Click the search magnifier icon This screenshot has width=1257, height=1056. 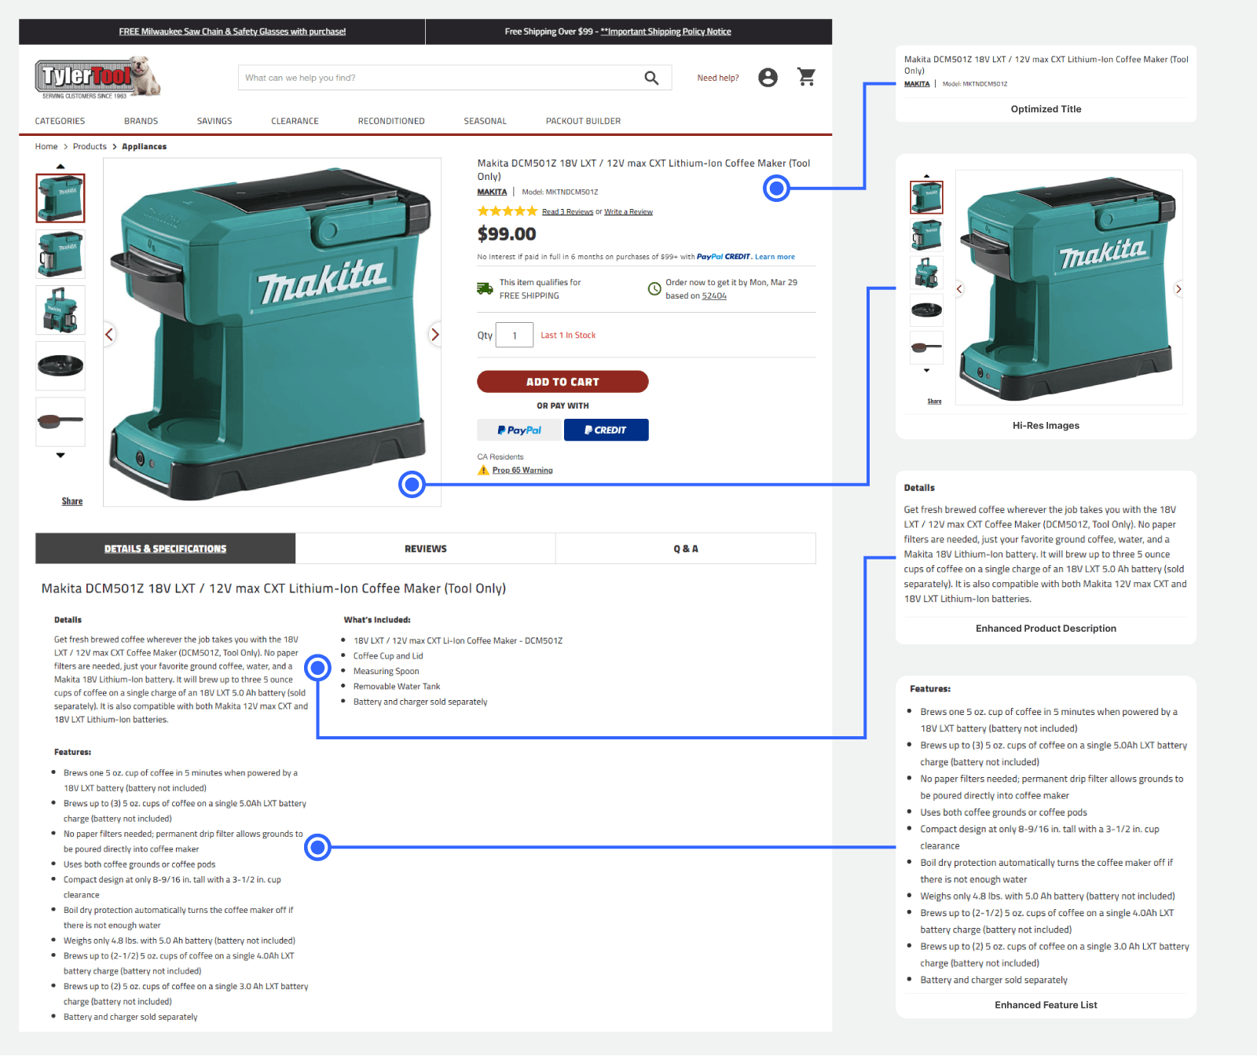pyautogui.click(x=651, y=78)
